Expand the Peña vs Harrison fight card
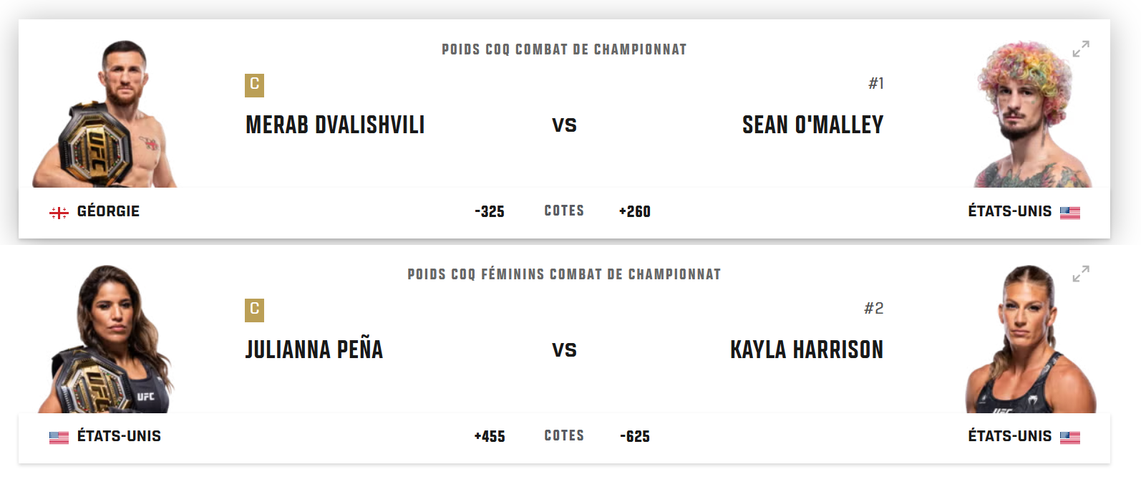This screenshot has width=1141, height=482. pyautogui.click(x=1081, y=274)
